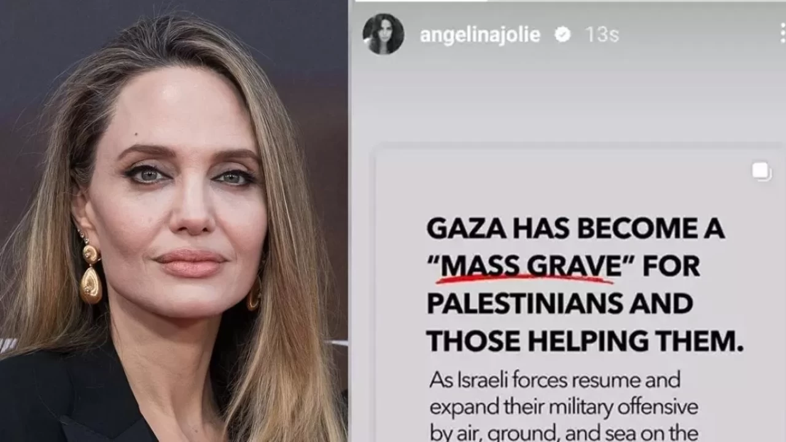Open the portrait photo of the woman
786x442 pixels.
pyautogui.click(x=174, y=221)
